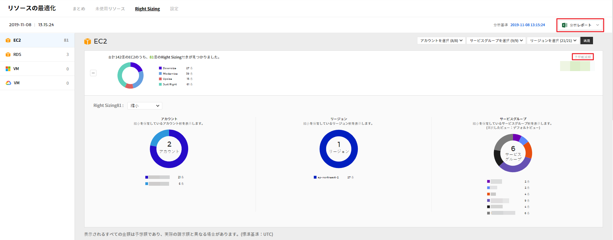Click the Azure VM Windows-logo icon
This screenshot has height=240, width=613.
(8, 69)
